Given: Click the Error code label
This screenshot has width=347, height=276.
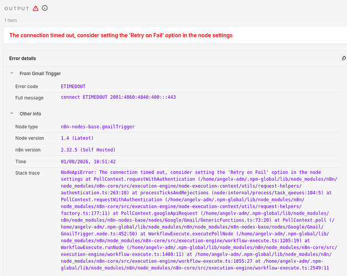Looking at the screenshot, I should pos(26,87).
